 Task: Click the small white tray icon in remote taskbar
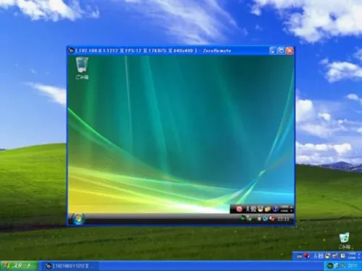pyautogui.click(x=259, y=219)
